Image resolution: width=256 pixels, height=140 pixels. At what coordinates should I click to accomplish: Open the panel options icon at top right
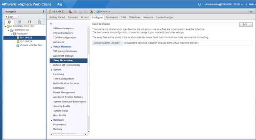251,12
